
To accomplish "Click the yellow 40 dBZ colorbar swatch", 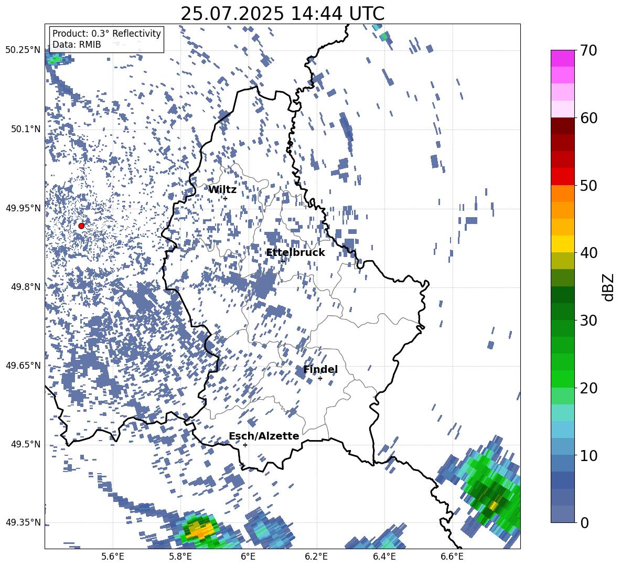I will pyautogui.click(x=562, y=244).
